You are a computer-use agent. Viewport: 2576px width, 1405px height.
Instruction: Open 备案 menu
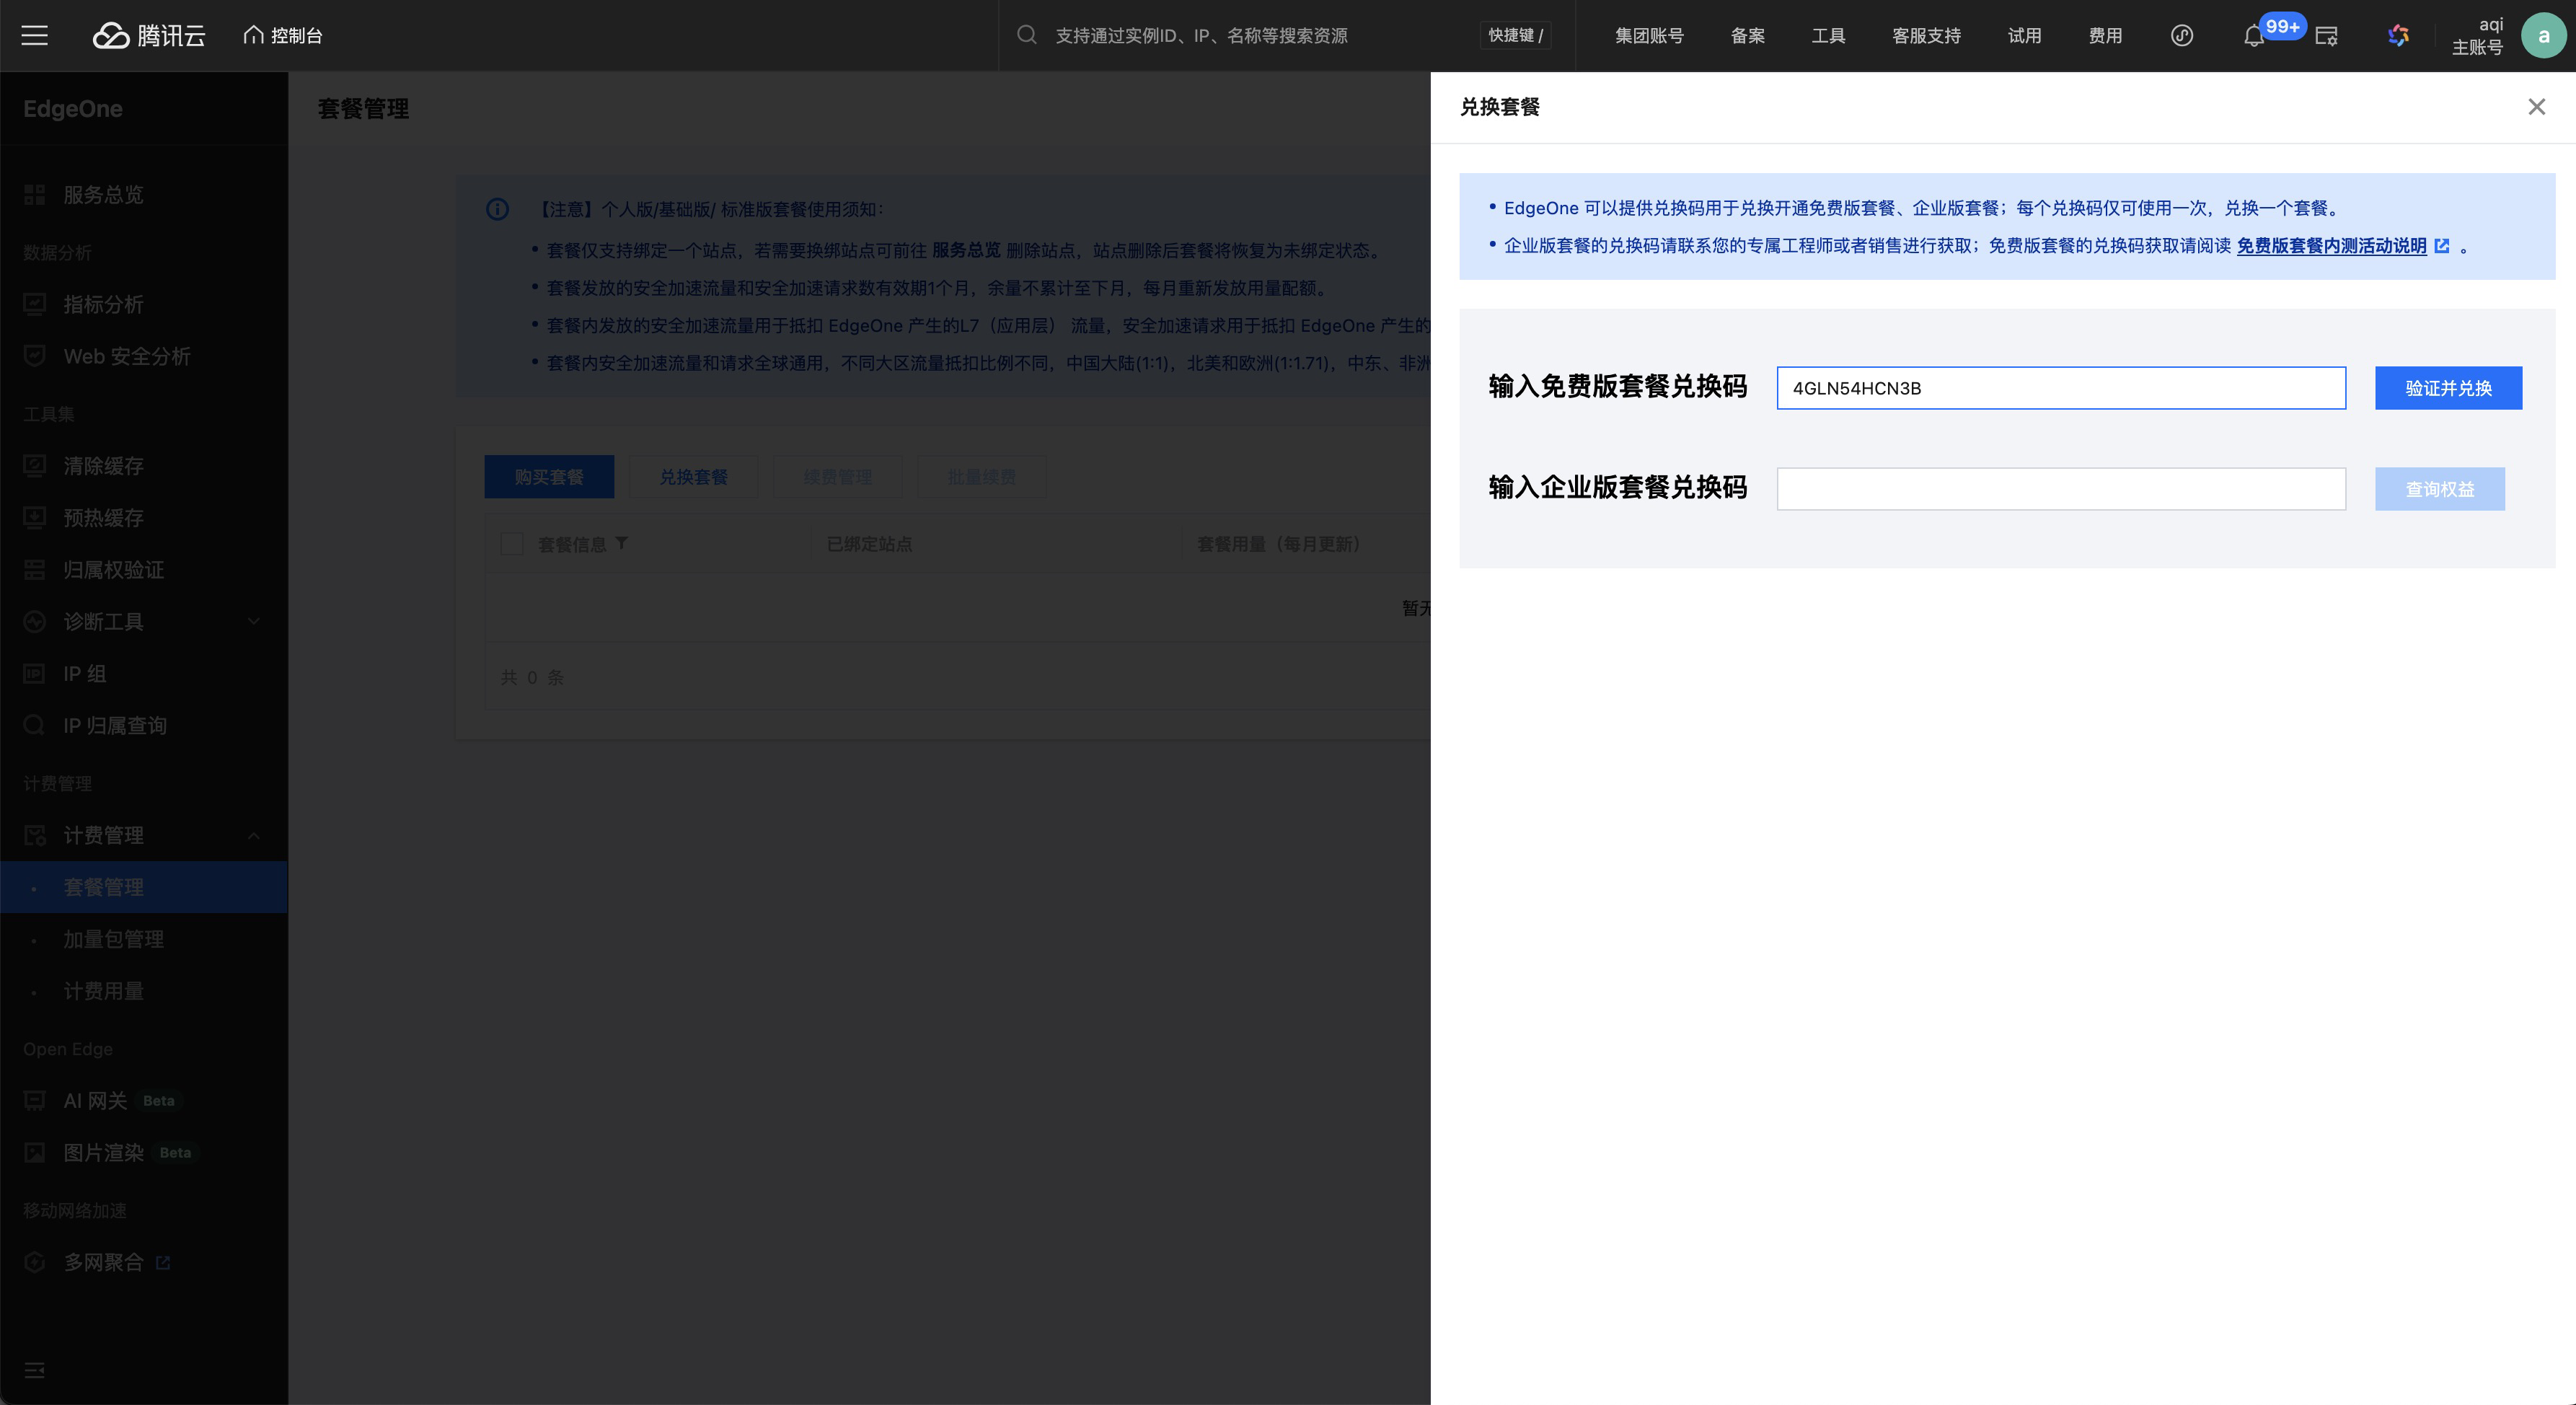(1747, 35)
